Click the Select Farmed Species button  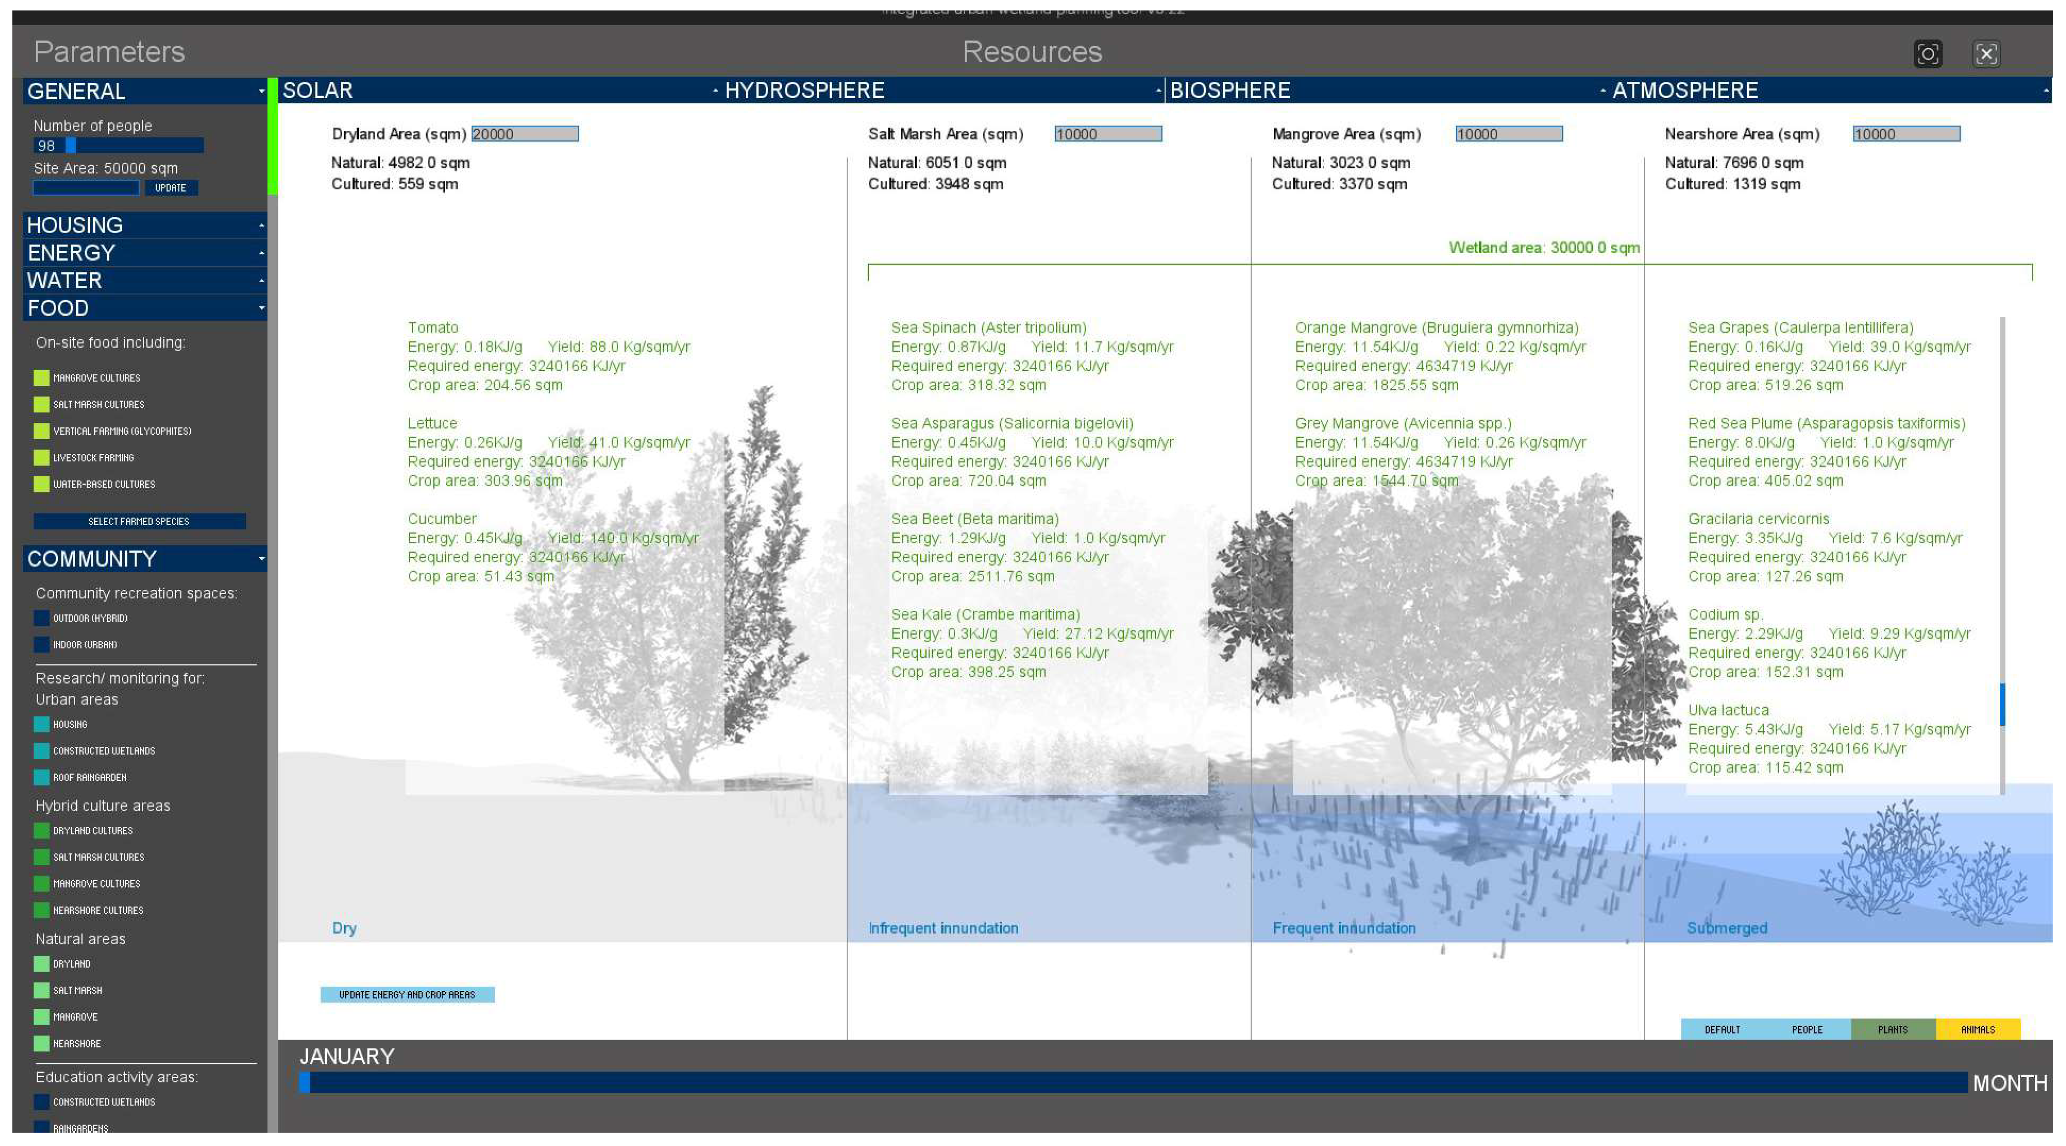139,522
